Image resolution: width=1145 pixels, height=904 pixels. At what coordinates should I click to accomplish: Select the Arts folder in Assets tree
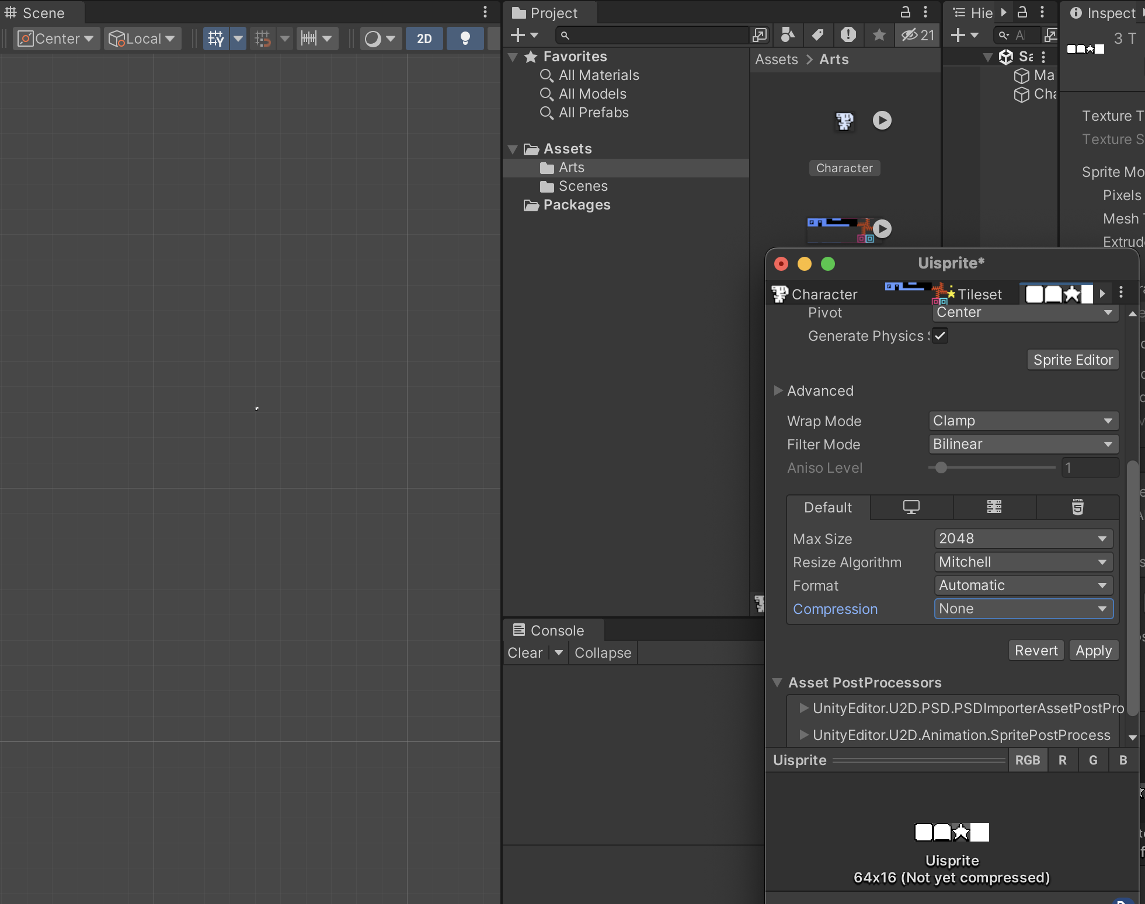(571, 167)
